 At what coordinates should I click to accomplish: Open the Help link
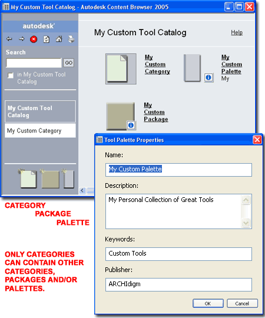[237, 32]
